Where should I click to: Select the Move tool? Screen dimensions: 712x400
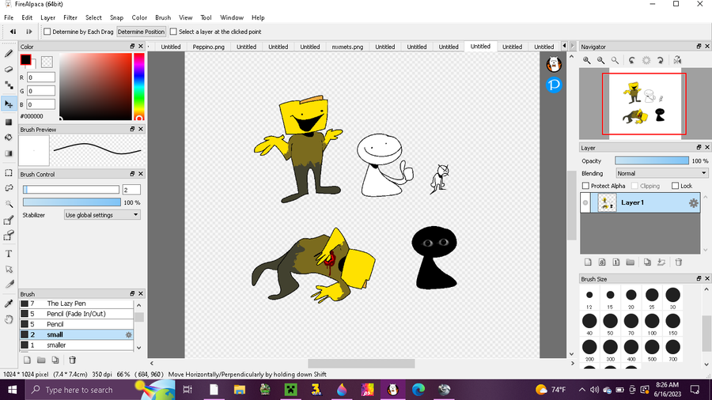point(9,104)
